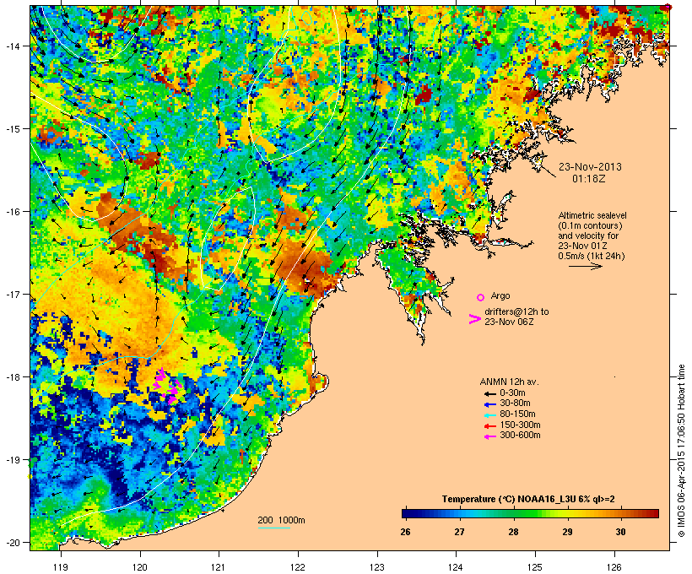Click the latitude label -18
Image resolution: width=692 pixels, height=574 pixels.
click(x=12, y=377)
